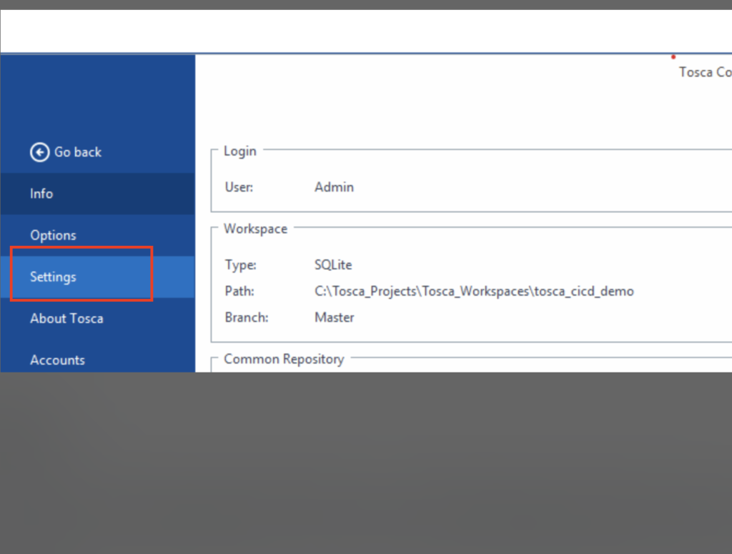Click the Go back arrow icon
The width and height of the screenshot is (732, 554).
pos(40,152)
